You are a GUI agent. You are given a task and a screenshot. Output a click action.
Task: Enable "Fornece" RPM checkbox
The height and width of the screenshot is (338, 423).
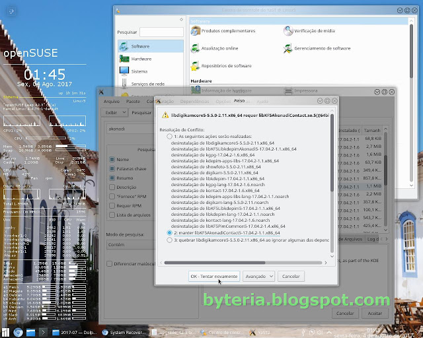[x=112, y=196]
